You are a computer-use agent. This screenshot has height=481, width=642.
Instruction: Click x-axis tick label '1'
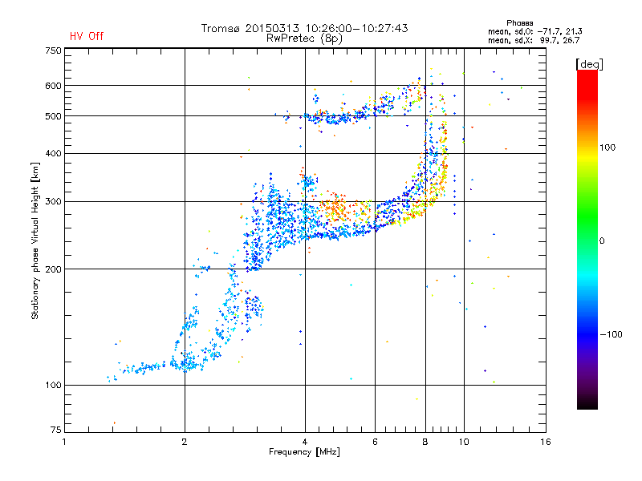[x=64, y=442]
